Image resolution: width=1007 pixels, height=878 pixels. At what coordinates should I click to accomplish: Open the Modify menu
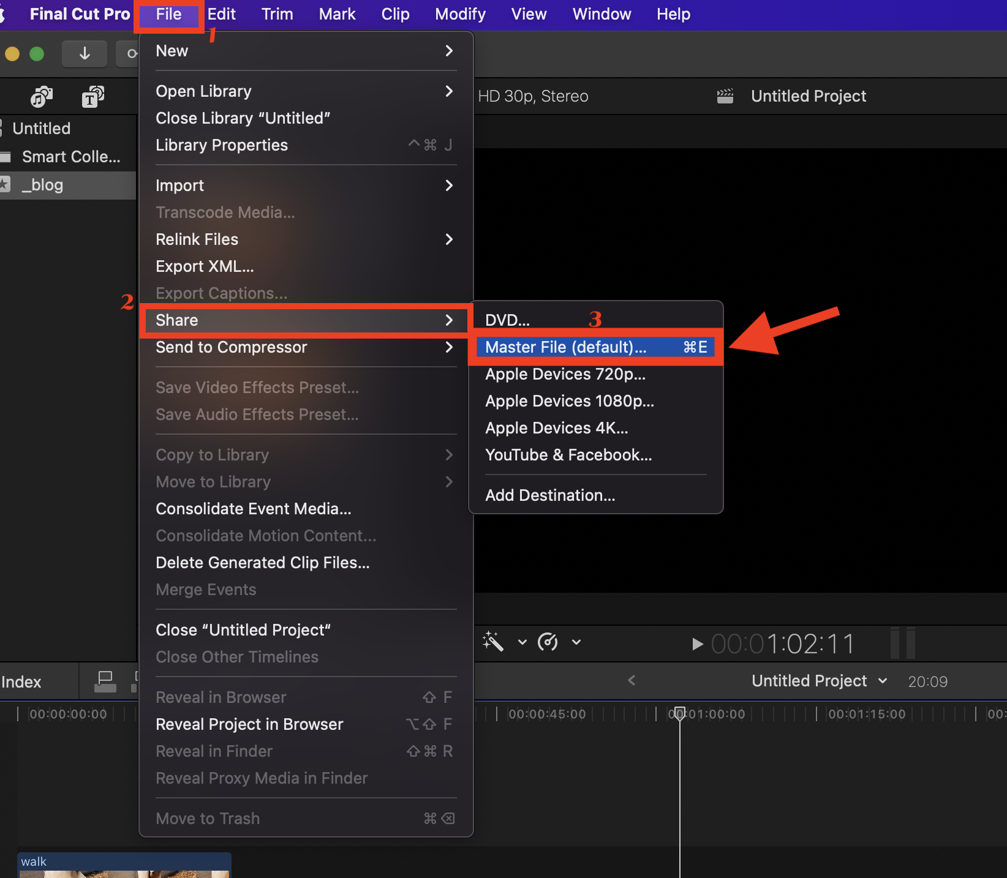pos(460,14)
